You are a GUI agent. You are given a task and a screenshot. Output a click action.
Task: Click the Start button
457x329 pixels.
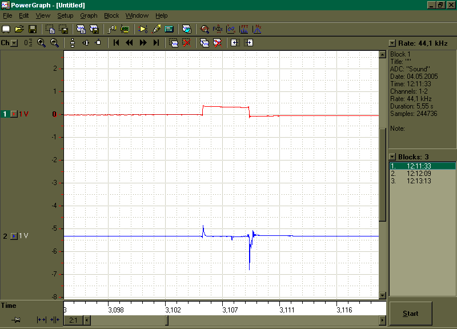(x=411, y=314)
